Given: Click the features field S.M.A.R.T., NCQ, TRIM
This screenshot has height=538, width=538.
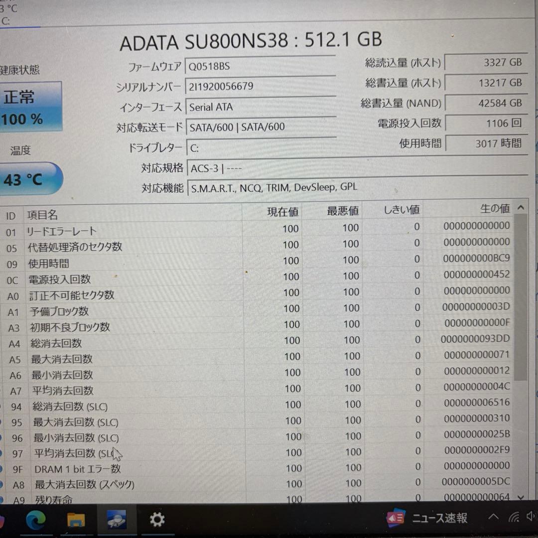Looking at the screenshot, I should (358, 187).
